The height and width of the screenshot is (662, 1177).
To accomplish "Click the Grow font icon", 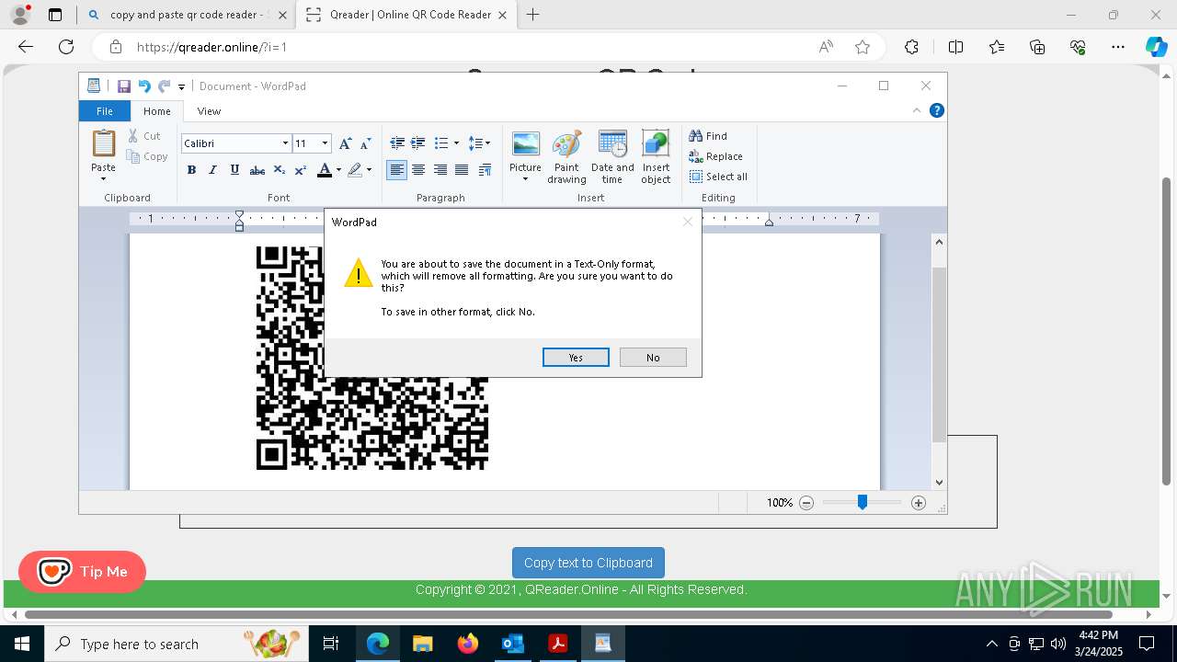I will [345, 143].
